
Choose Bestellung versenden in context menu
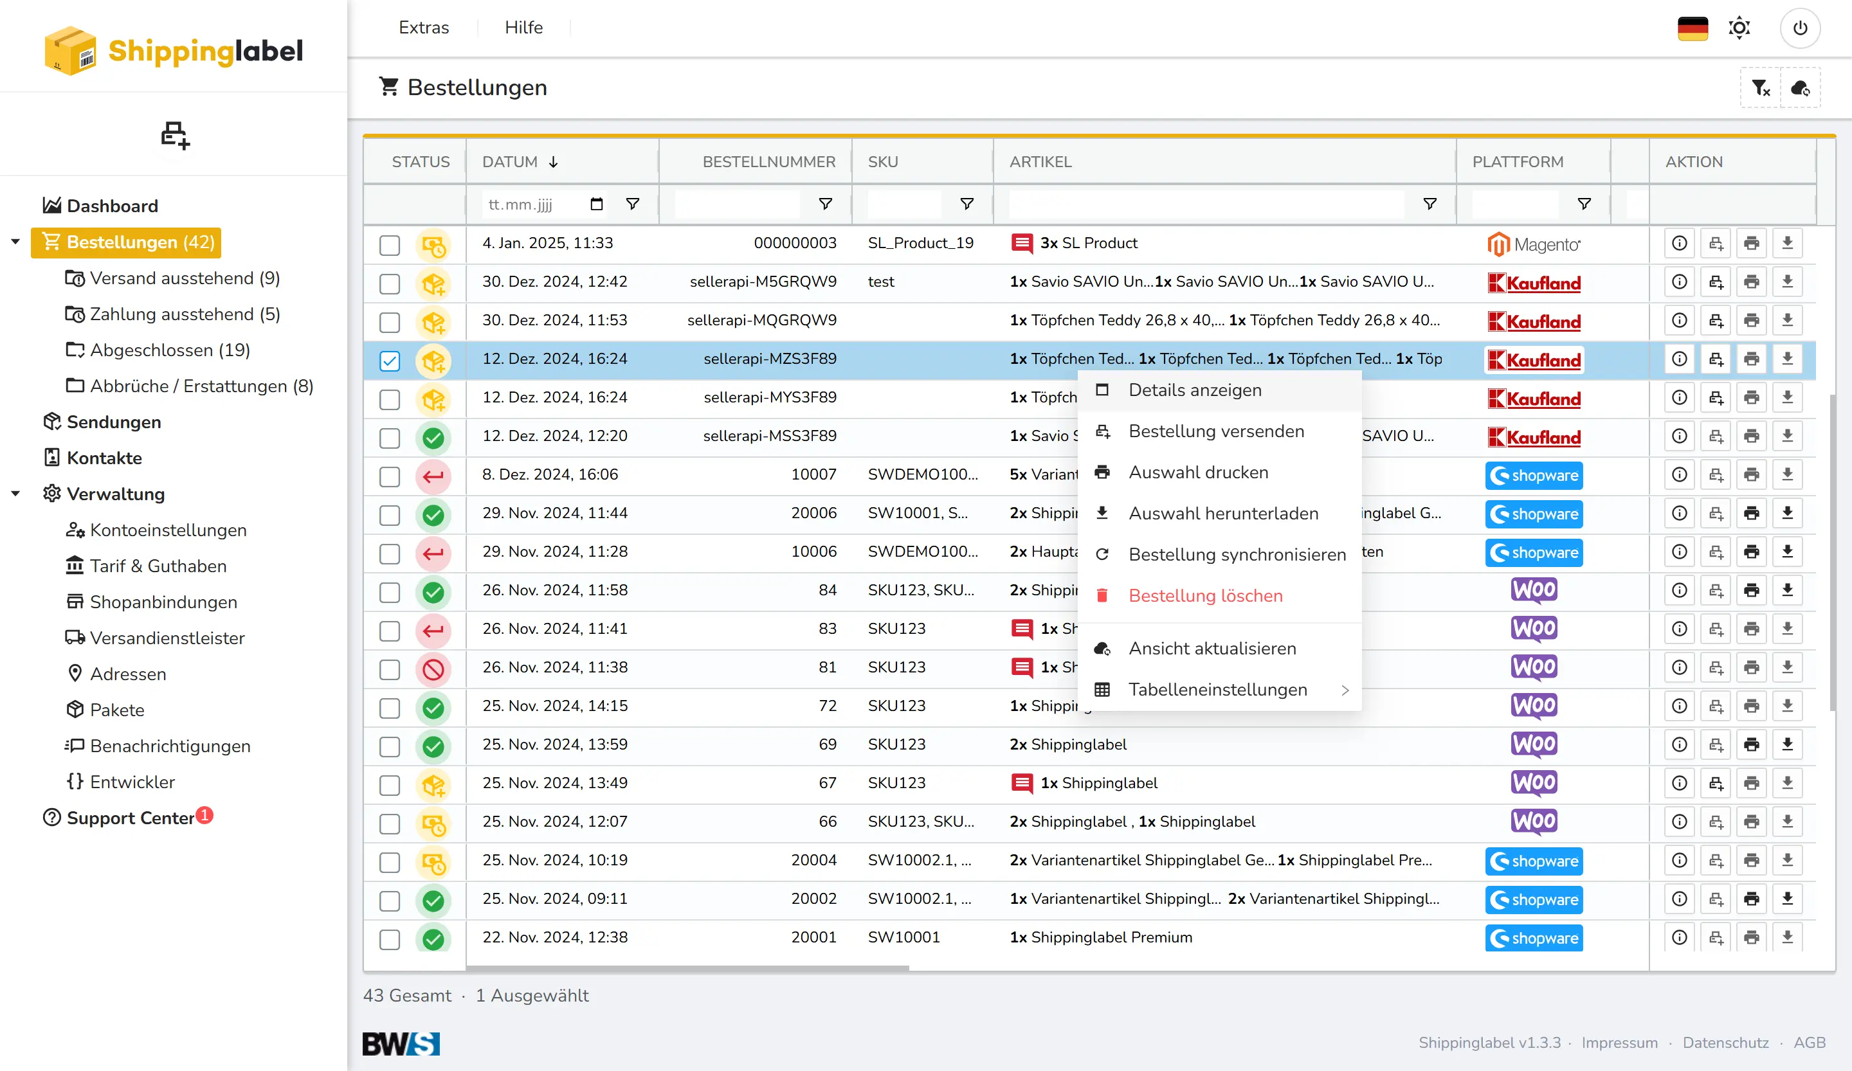pyautogui.click(x=1216, y=431)
